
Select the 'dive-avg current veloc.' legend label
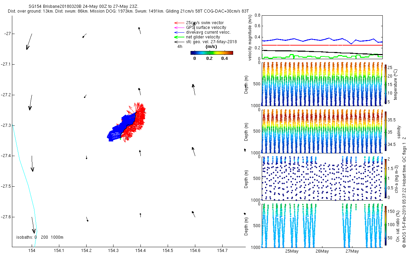[x=208, y=32]
